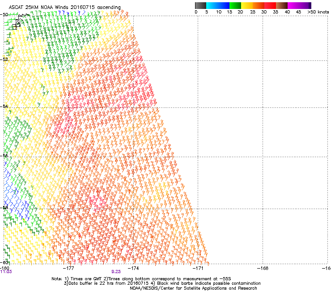This screenshot has height=291, width=331.
Task: Click the longitude label '-174'
Action: tap(133, 268)
